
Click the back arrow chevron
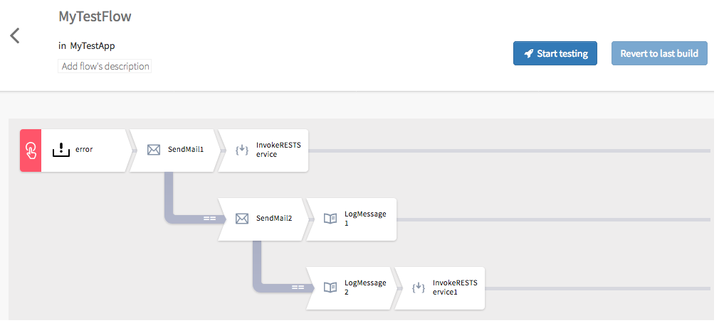point(15,36)
